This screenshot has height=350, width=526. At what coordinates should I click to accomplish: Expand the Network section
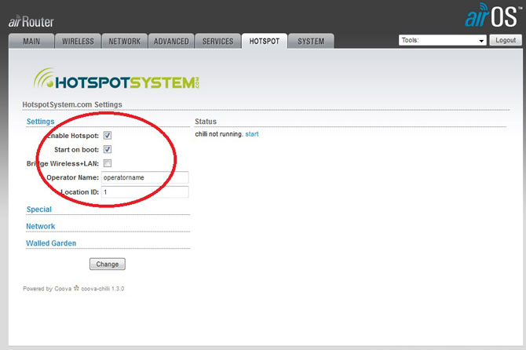point(41,226)
